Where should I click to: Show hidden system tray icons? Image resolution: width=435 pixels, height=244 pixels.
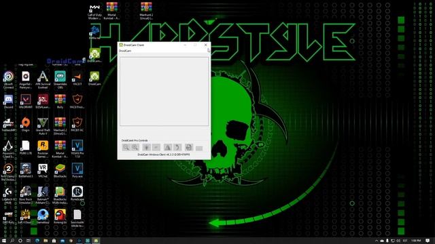(x=377, y=241)
